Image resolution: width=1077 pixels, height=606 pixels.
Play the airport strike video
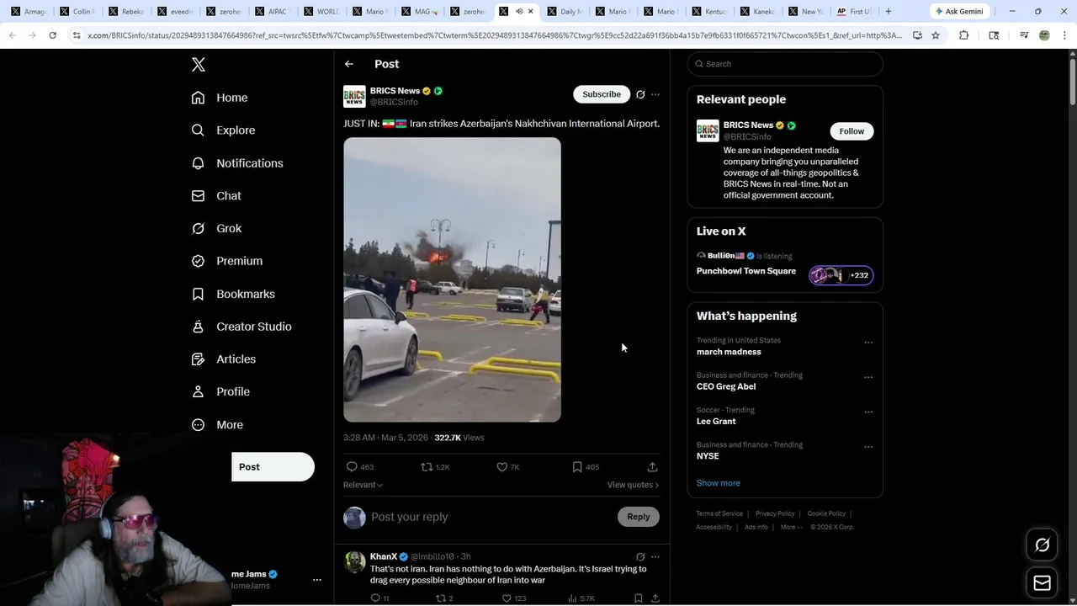coord(452,279)
